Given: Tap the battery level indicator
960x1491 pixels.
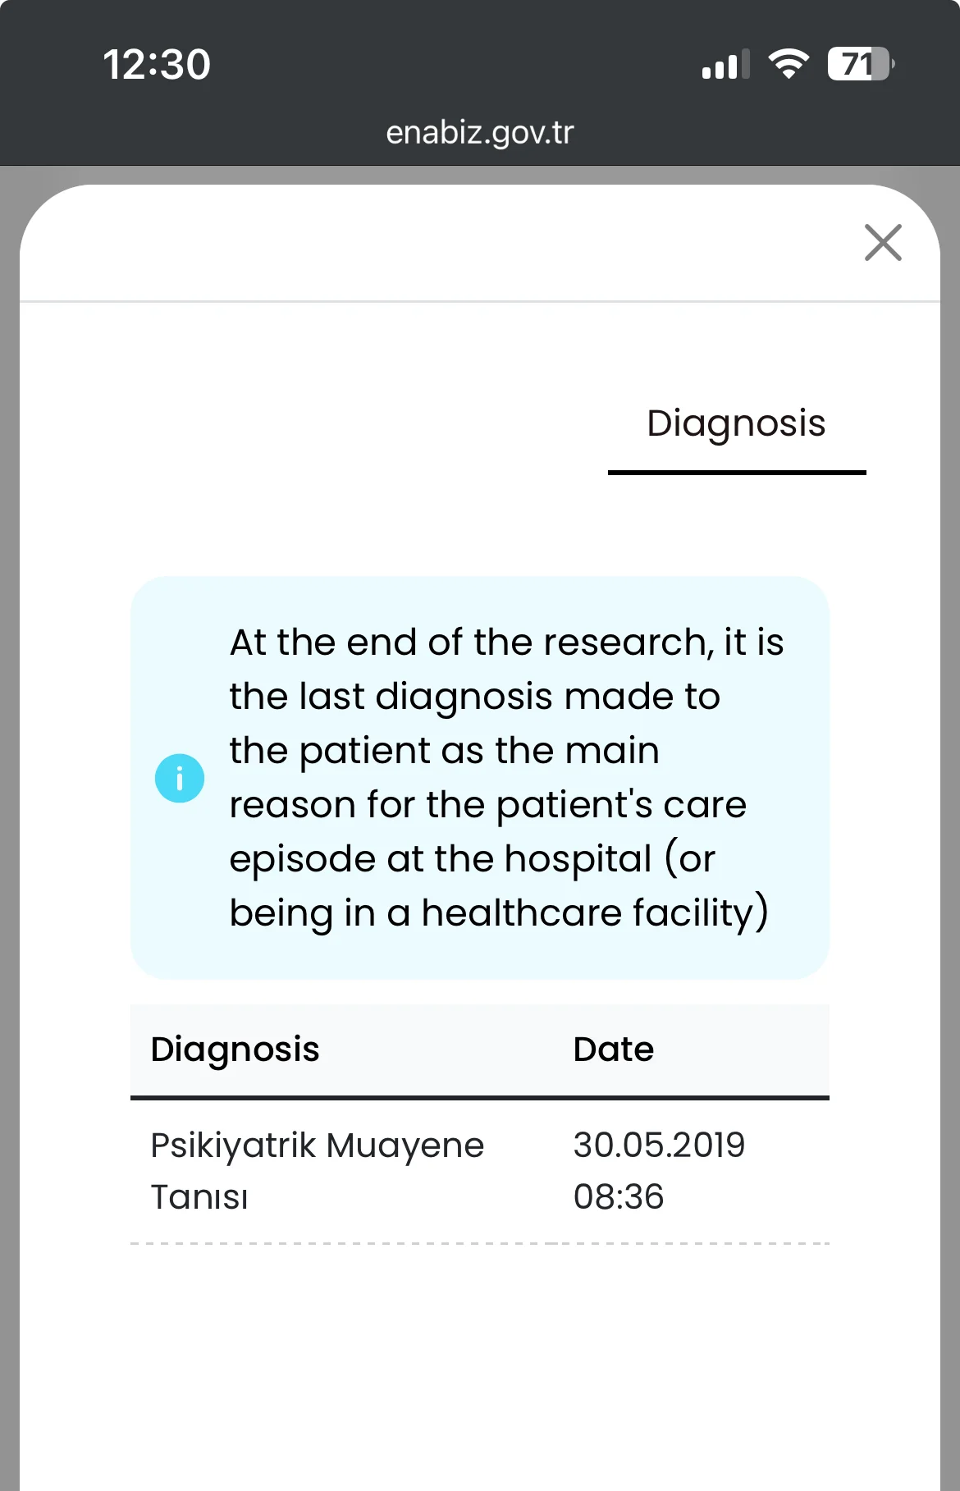Looking at the screenshot, I should (860, 64).
